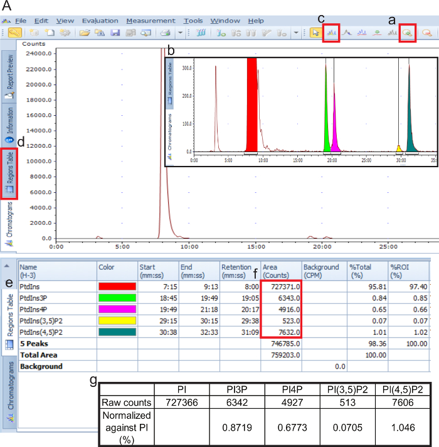Screen dimensions: 439x447
Task: Open the Evaluation menu
Action: (100, 21)
